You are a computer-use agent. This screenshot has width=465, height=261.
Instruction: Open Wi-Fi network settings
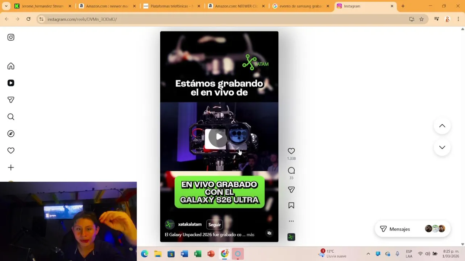point(420,254)
